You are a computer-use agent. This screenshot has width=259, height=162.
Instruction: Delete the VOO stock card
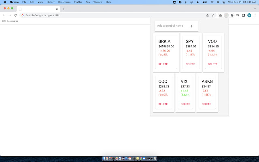click(212, 64)
